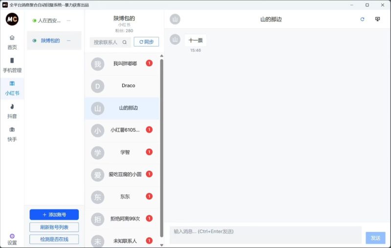The height and width of the screenshot is (248, 391).
Task: Click the monitor icon in chat header
Action: (377, 19)
